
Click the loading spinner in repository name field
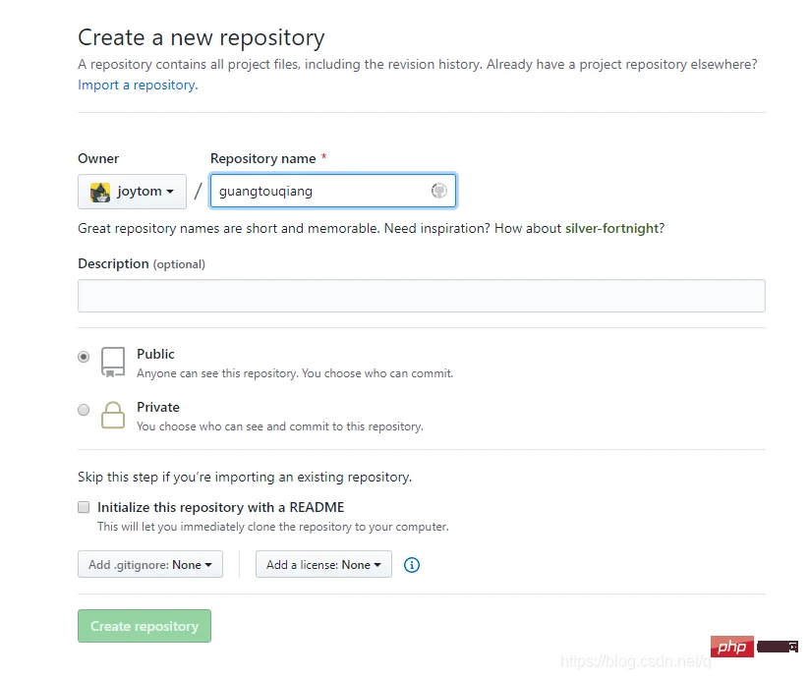(439, 191)
